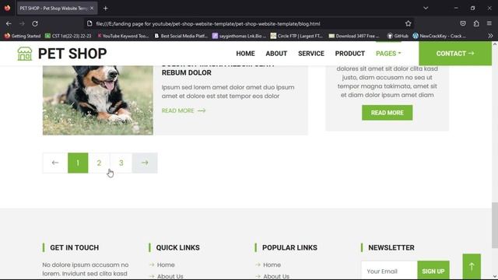
Task: Open the Download 3497 Free bookmark
Action: tap(354, 36)
